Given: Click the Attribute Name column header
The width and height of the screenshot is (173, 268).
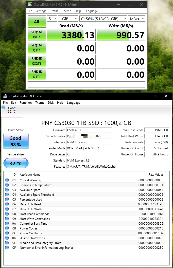Looking at the screenshot, I should pos(74,175).
